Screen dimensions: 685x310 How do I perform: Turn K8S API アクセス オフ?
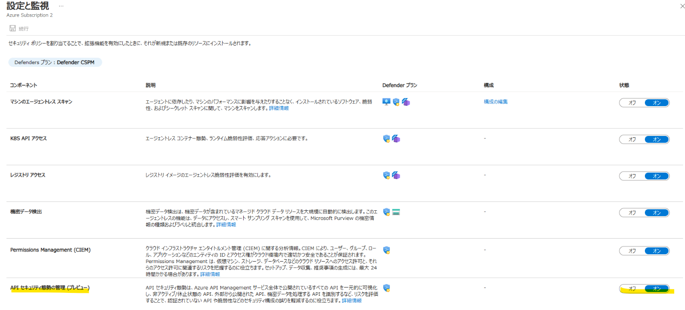632,139
